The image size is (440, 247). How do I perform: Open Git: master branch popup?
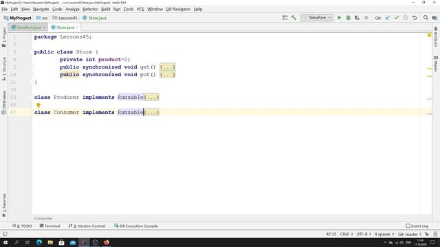tap(410, 234)
